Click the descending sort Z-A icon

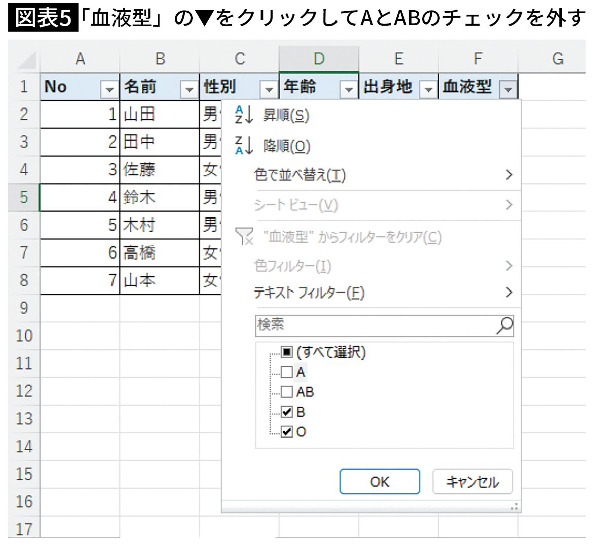[x=244, y=146]
